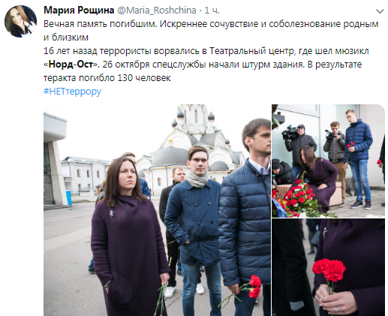This screenshot has width=388, height=316.
Task: Open Мария Рощина's round profile avatar
Action: pyautogui.click(x=20, y=21)
